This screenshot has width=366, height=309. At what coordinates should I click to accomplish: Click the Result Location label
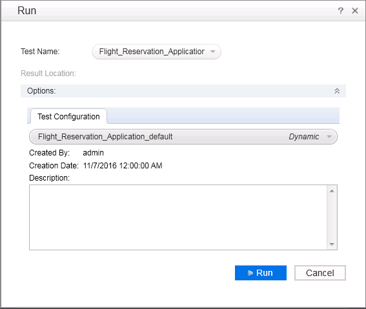coord(48,74)
